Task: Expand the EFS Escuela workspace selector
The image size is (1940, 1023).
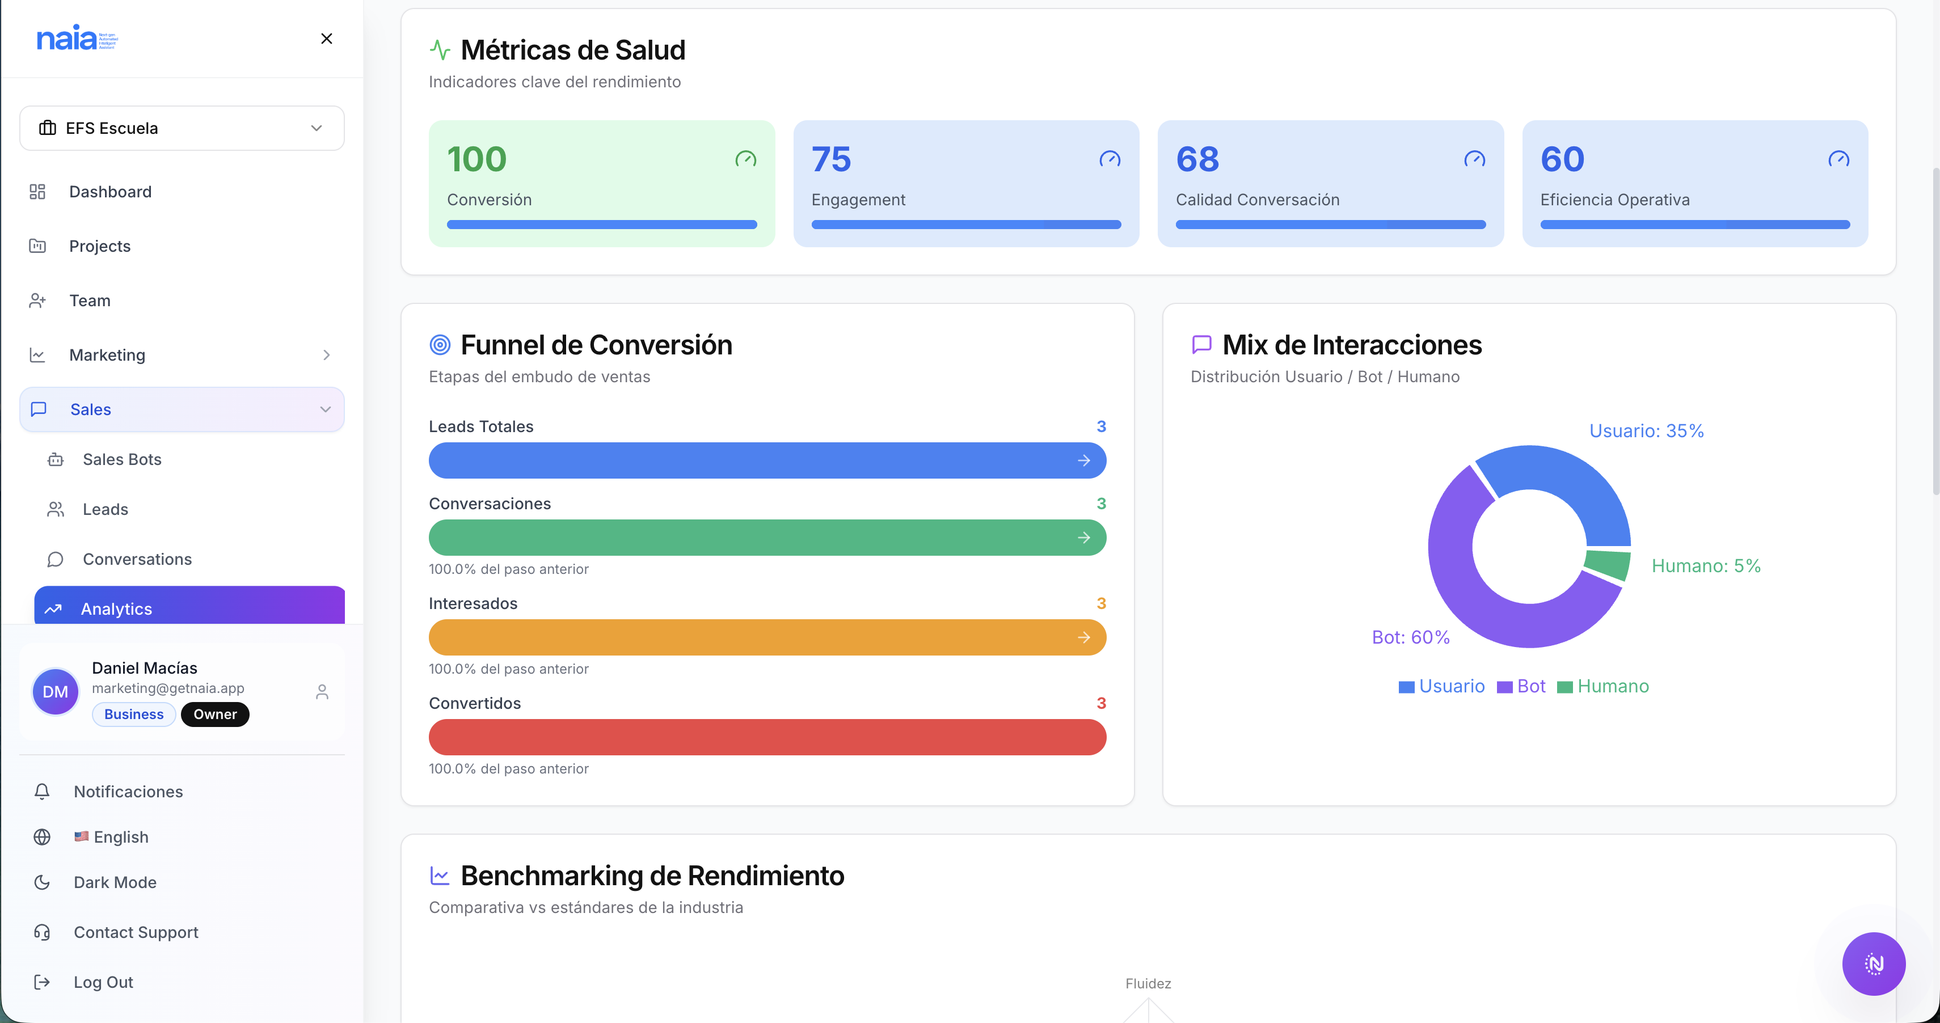Action: pos(182,128)
